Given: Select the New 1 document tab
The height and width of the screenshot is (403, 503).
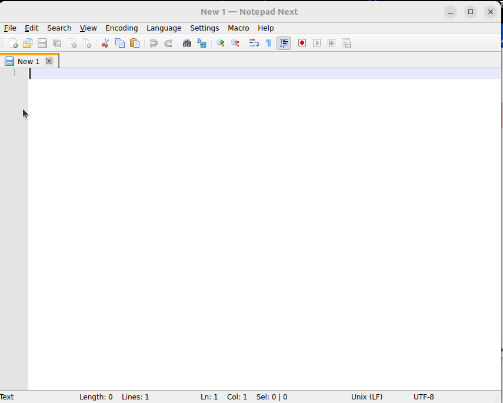Looking at the screenshot, I should pyautogui.click(x=29, y=61).
